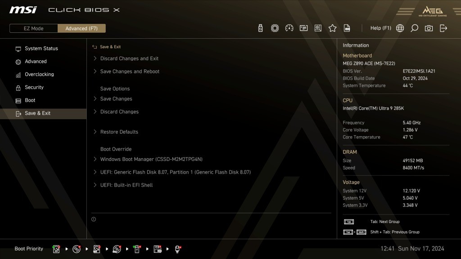Open the motherboard explorer icon

[318, 28]
